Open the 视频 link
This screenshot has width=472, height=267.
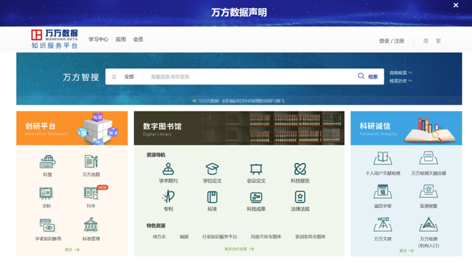click(x=184, y=237)
